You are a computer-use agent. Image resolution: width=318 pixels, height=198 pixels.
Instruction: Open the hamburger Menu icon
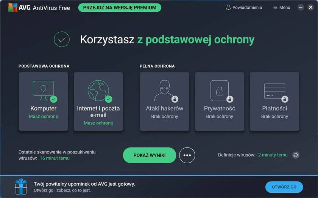pyautogui.click(x=275, y=8)
